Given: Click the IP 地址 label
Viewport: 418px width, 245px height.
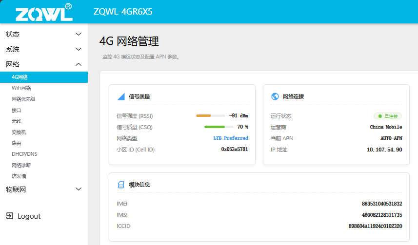Looking at the screenshot, I should tap(279, 150).
